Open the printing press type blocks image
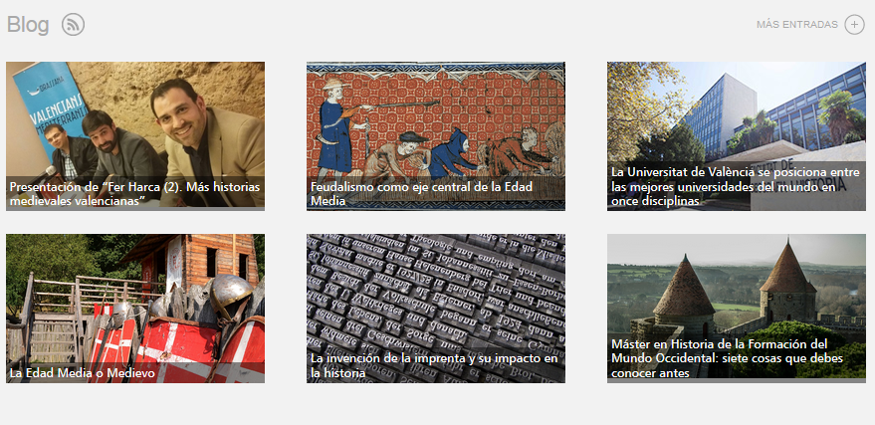 click(436, 309)
